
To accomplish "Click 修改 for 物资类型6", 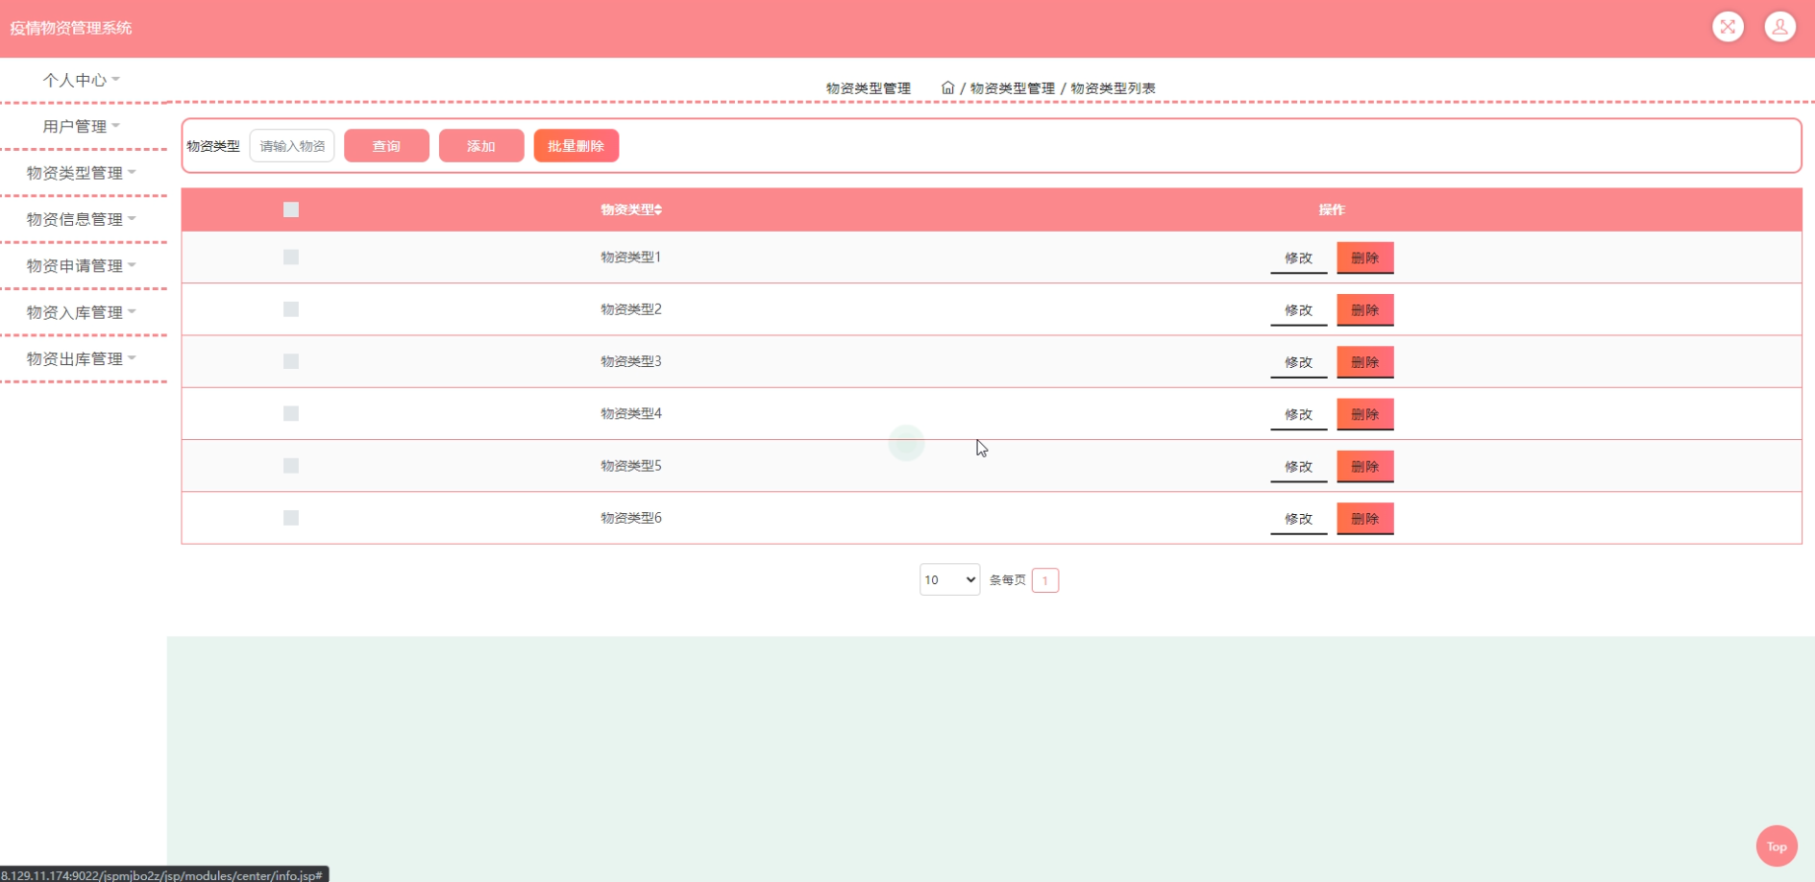I will point(1298,519).
